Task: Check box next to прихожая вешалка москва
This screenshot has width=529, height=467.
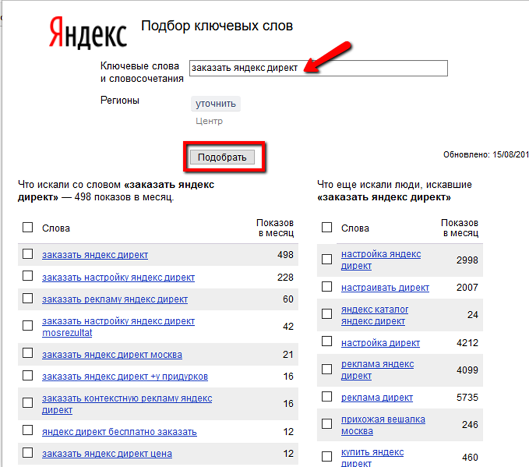Action: [327, 425]
